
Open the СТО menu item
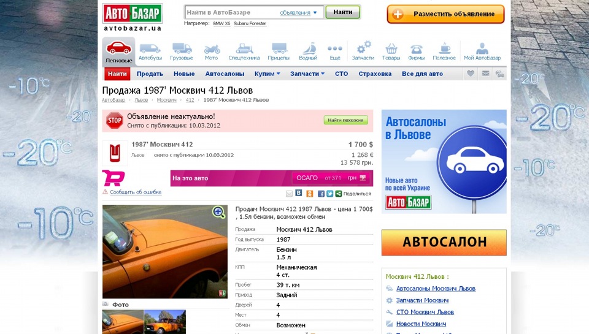(342, 74)
